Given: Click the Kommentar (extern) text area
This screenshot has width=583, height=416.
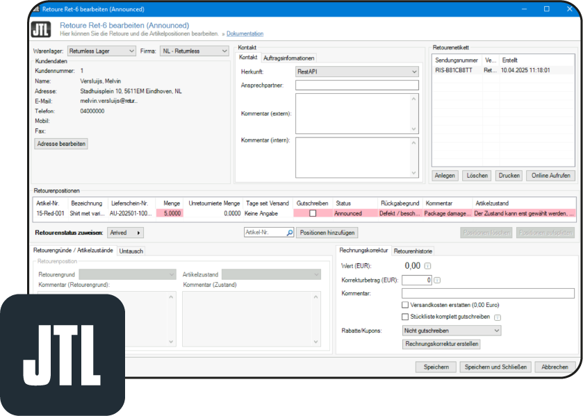Looking at the screenshot, I should pyautogui.click(x=357, y=113).
